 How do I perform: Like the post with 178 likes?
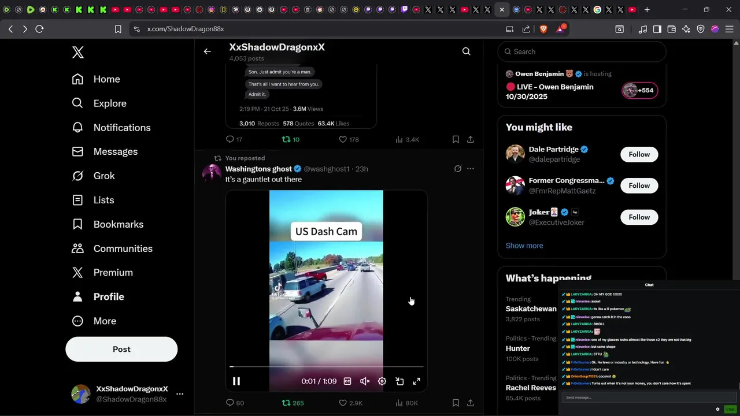(x=349, y=139)
